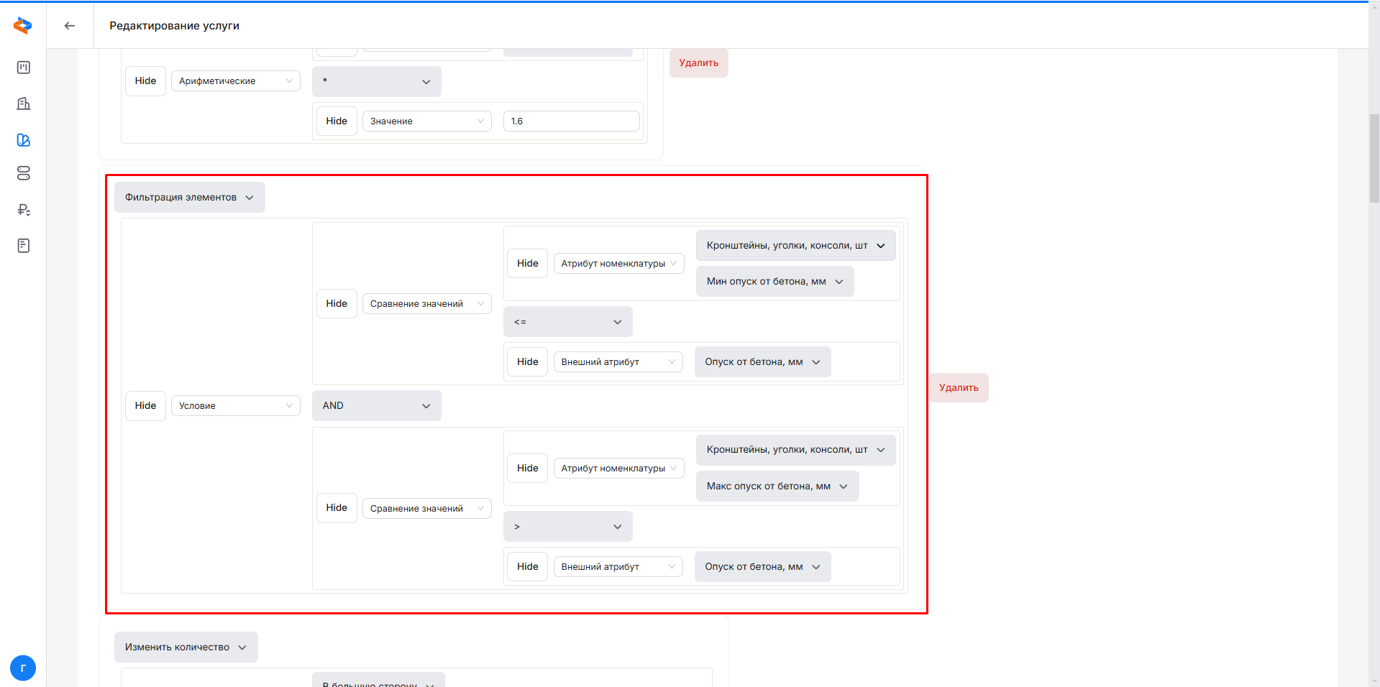This screenshot has width=1380, height=687.
Task: Open the "<=" comparison operator dropdown
Action: pyautogui.click(x=567, y=322)
